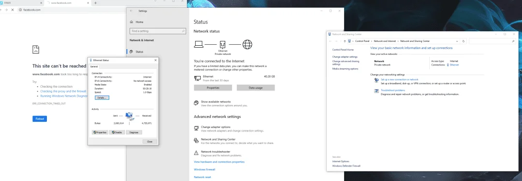Open Show available networks
This screenshot has width=522, height=181.
click(216, 102)
